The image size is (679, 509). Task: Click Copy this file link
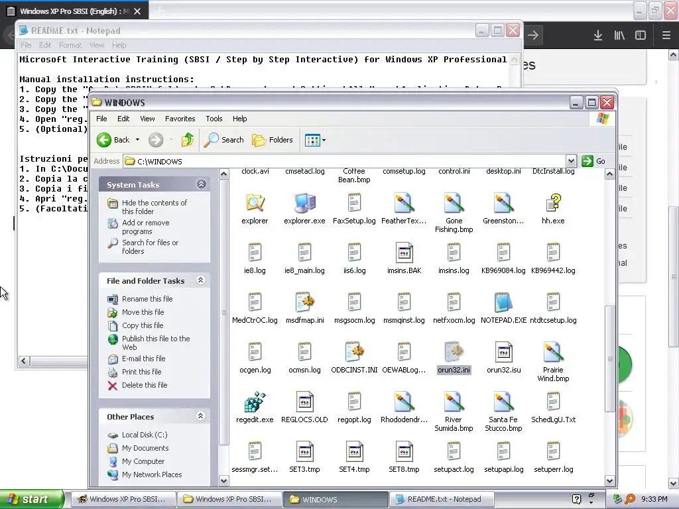[x=143, y=325]
